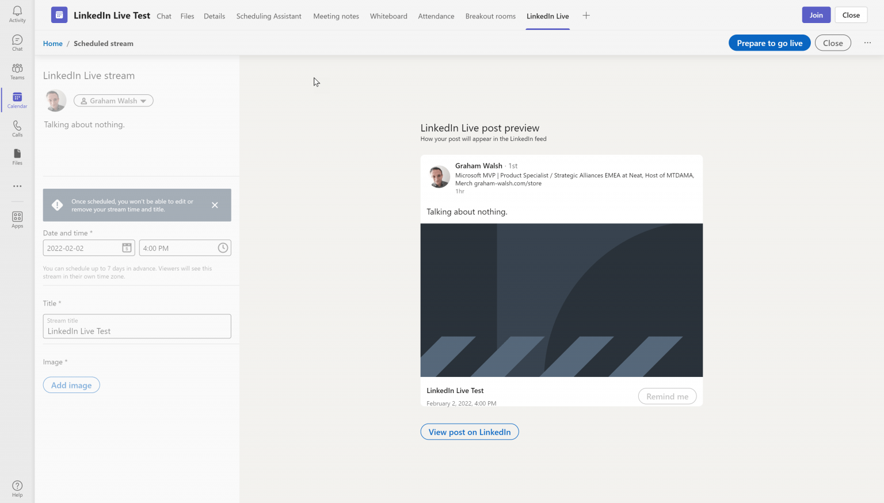
Task: Open Calls from the left sidebar
Action: [17, 127]
